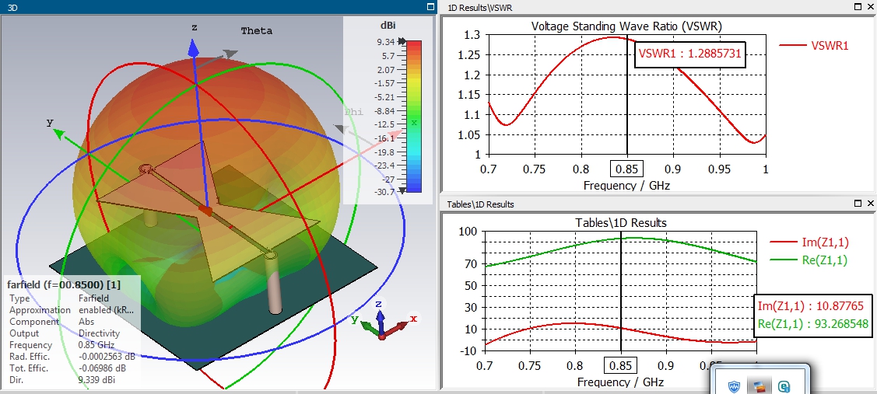The height and width of the screenshot is (394, 877).
Task: Click the blue shield tray icon
Action: 735,385
